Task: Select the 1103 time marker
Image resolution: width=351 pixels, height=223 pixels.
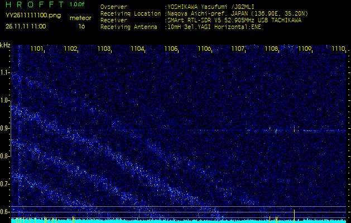Action: tap(104, 49)
